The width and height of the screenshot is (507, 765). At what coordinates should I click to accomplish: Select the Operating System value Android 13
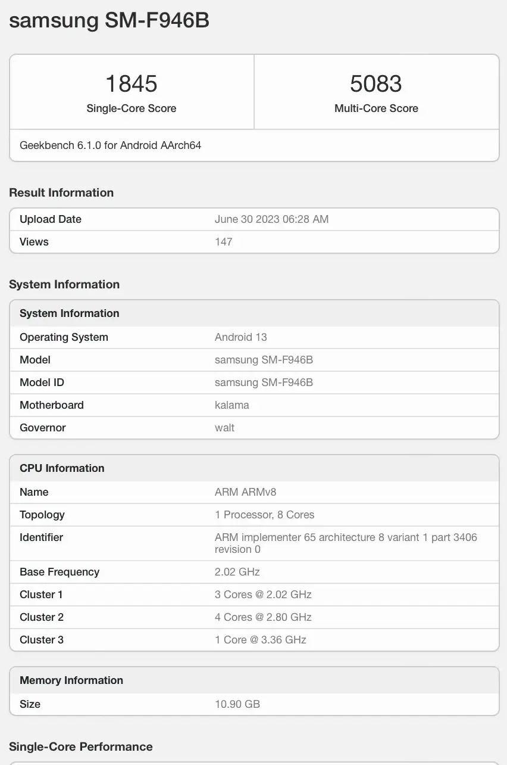(x=241, y=337)
